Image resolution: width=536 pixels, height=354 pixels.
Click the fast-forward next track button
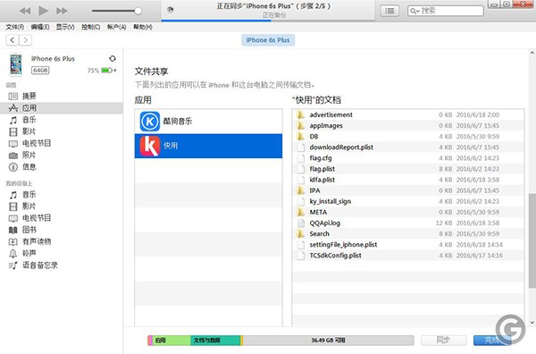[x=62, y=11]
